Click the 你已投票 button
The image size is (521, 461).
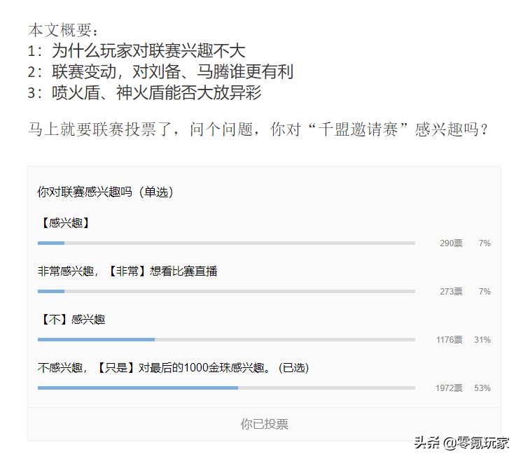[264, 424]
